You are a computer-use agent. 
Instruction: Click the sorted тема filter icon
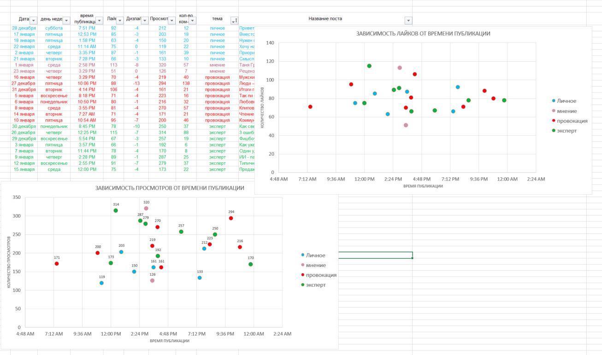point(234,21)
